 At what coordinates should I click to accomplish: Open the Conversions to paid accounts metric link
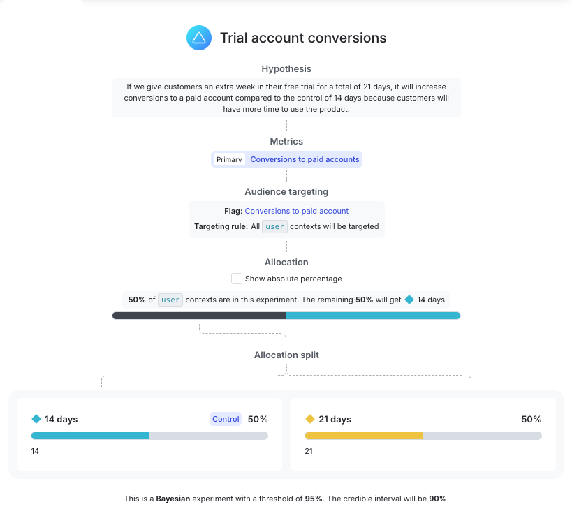pyautogui.click(x=305, y=159)
